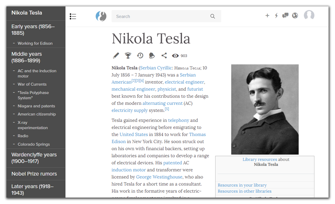Follow the mechanical engineer link
This screenshot has height=204, width=335.
tap(133, 89)
